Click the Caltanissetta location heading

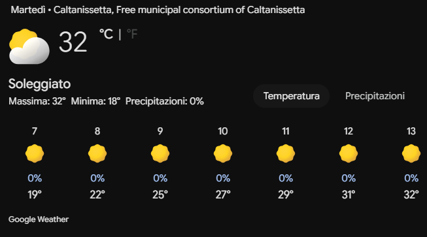click(158, 10)
